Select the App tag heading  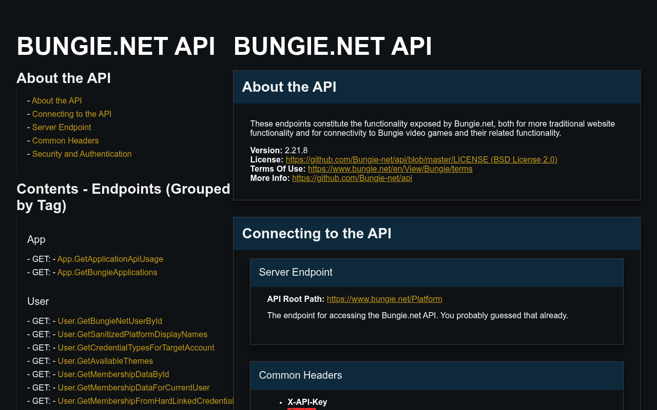click(x=36, y=239)
